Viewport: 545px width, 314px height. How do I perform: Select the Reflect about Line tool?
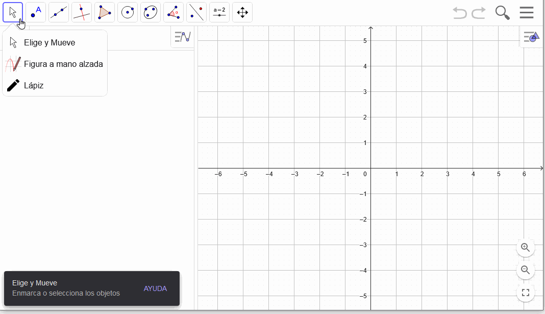click(x=196, y=12)
